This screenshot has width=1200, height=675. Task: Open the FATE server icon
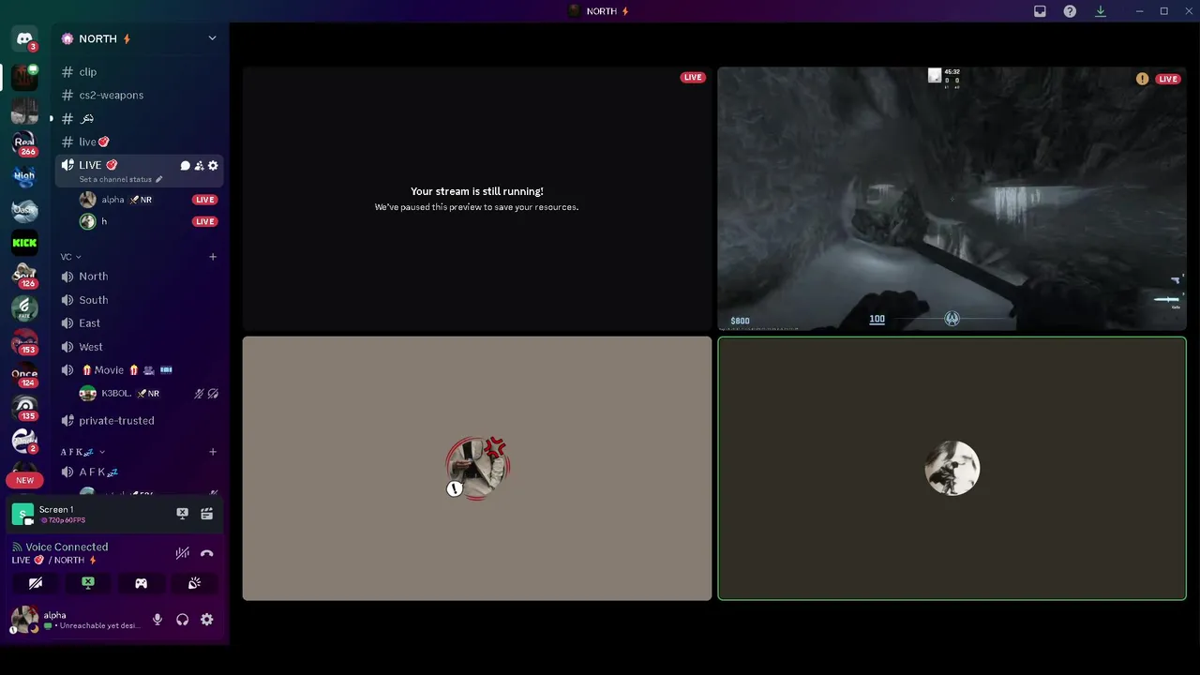(24, 308)
